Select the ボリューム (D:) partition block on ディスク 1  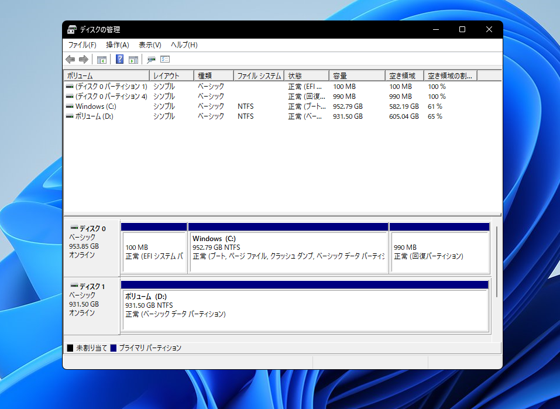(x=305, y=307)
